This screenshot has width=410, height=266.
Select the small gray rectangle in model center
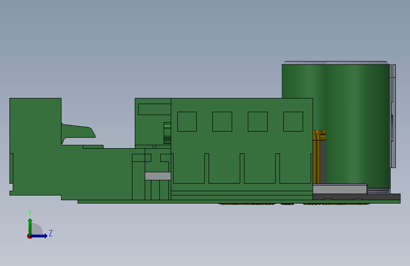click(x=158, y=176)
